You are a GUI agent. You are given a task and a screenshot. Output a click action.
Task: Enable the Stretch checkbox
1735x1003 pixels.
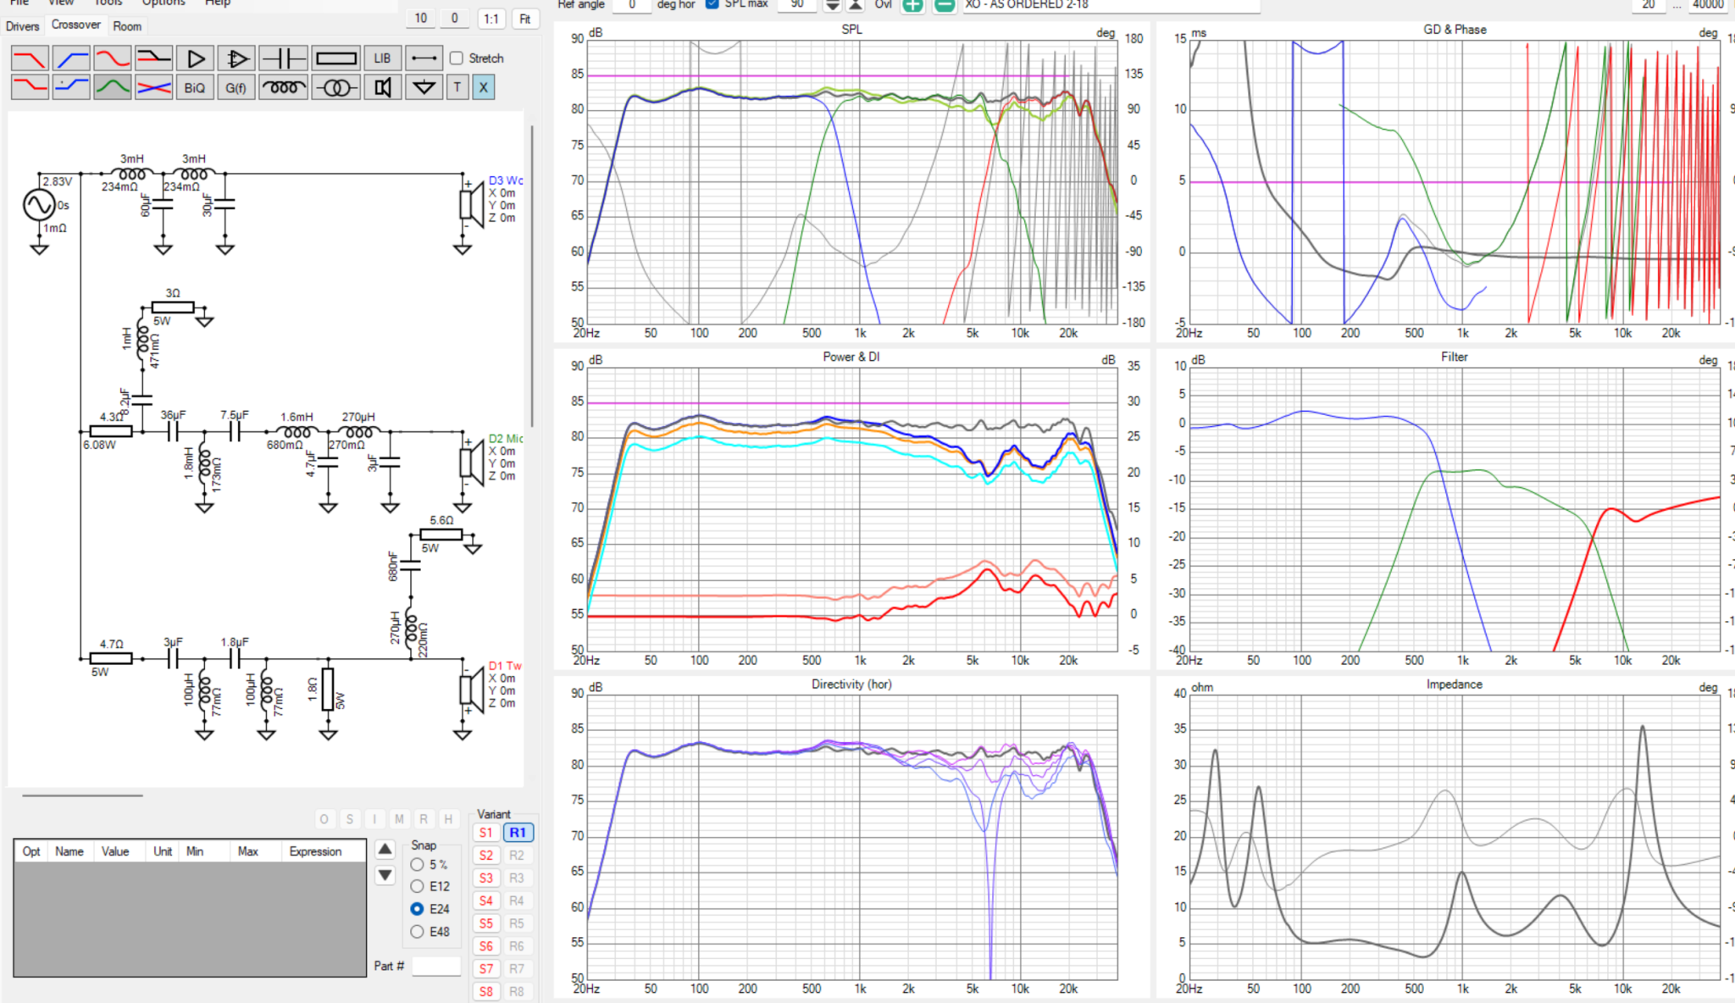[457, 58]
